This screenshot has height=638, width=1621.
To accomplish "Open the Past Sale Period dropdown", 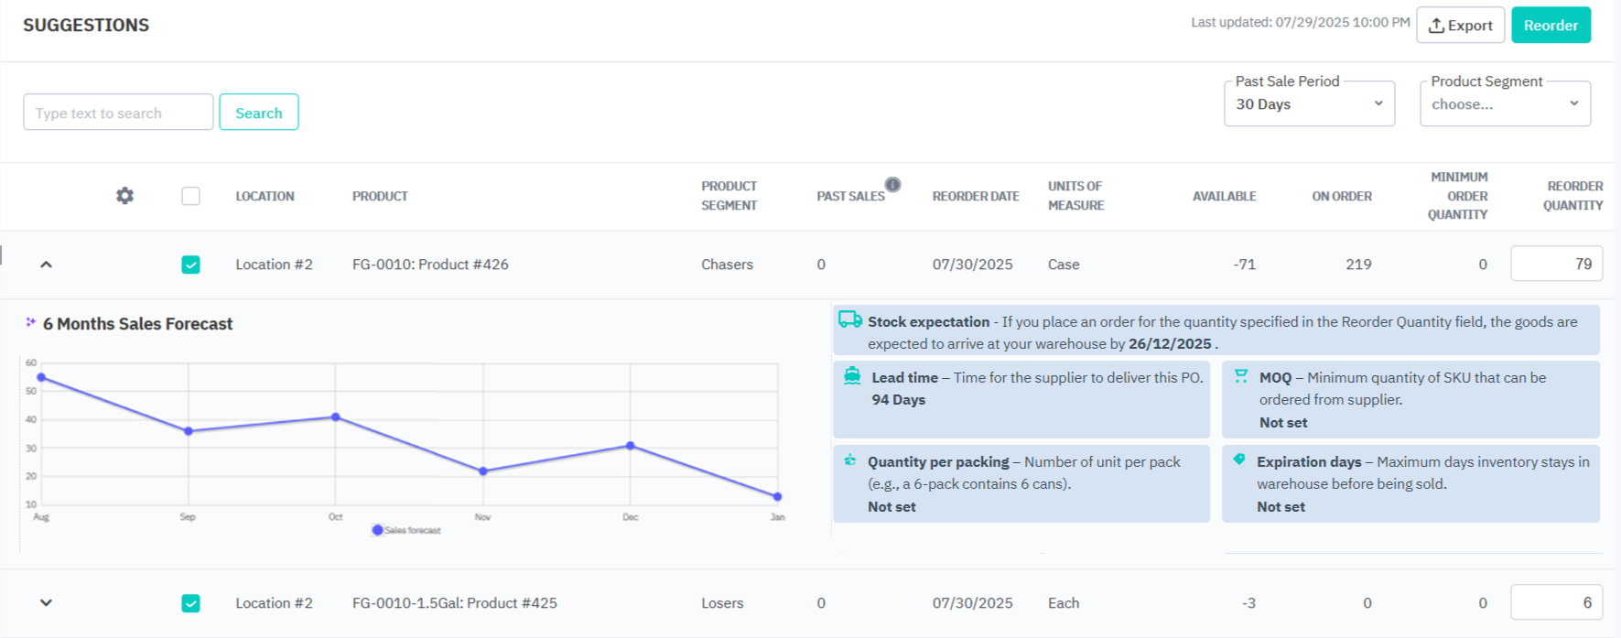I will [x=1309, y=104].
